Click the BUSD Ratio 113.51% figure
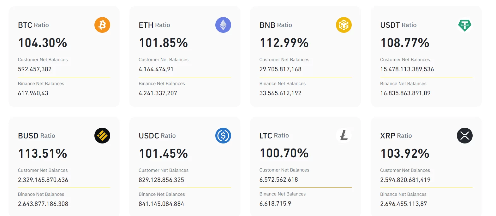The image size is (496, 216). click(43, 154)
